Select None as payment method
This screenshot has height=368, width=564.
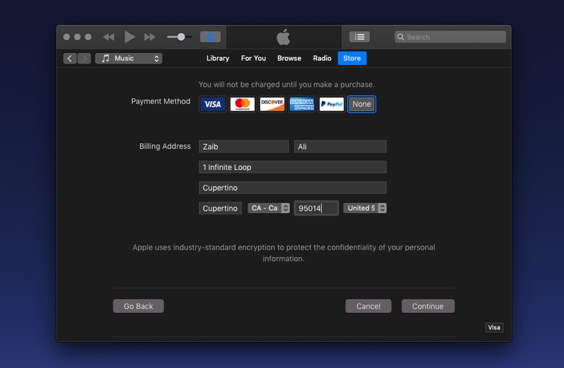pos(362,104)
